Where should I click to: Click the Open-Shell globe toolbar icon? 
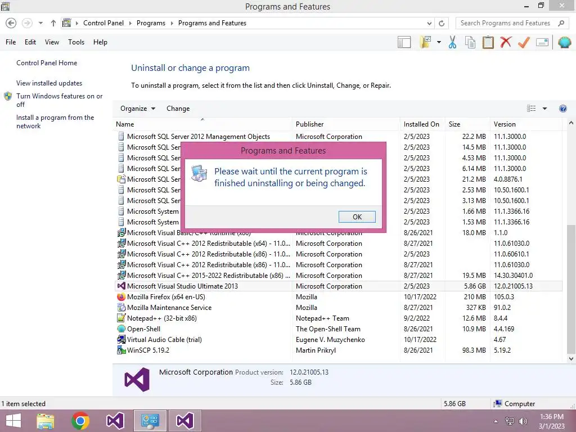[564, 42]
